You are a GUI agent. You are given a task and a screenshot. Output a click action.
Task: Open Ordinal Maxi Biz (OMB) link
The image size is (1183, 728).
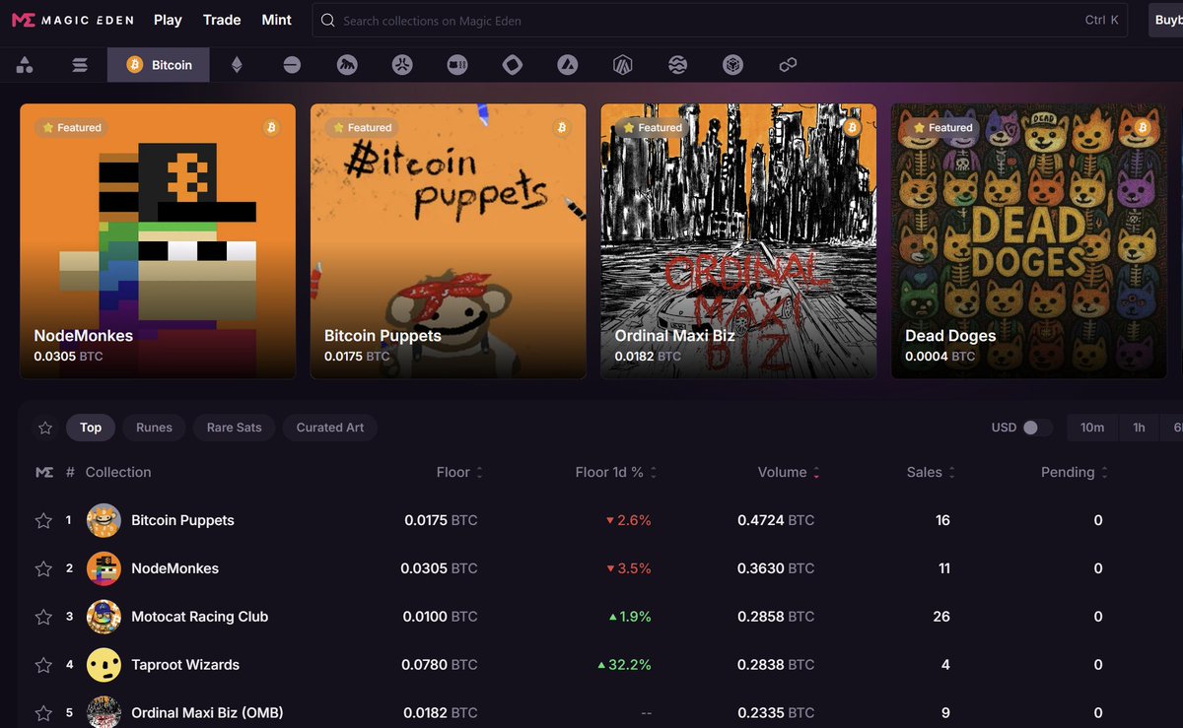coord(207,712)
